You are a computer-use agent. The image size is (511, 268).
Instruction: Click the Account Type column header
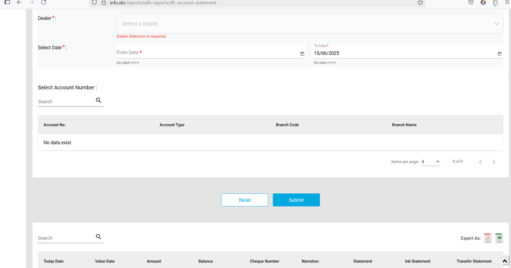172,125
